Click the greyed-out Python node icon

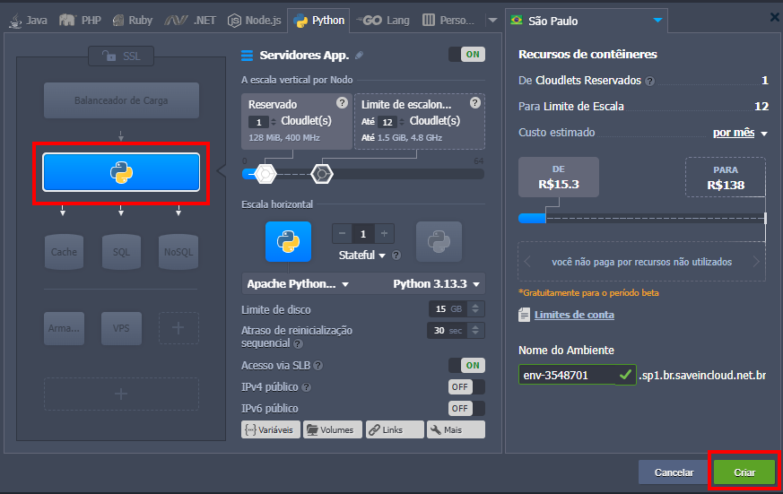coord(439,241)
